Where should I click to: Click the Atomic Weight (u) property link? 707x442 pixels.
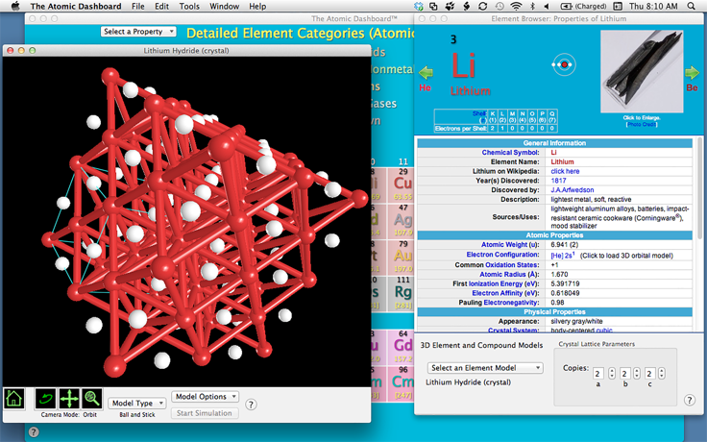tap(510, 244)
